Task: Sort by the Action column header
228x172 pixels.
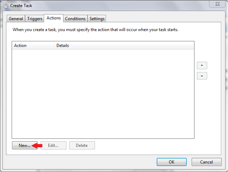Action: click(33, 46)
